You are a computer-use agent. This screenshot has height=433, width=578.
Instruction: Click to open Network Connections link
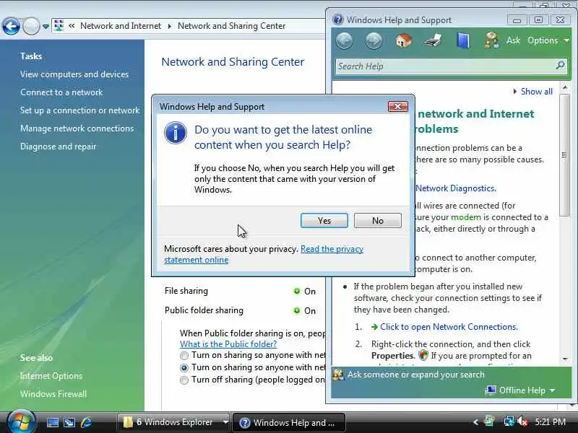click(449, 327)
